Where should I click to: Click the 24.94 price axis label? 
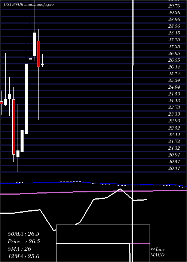click(x=174, y=87)
